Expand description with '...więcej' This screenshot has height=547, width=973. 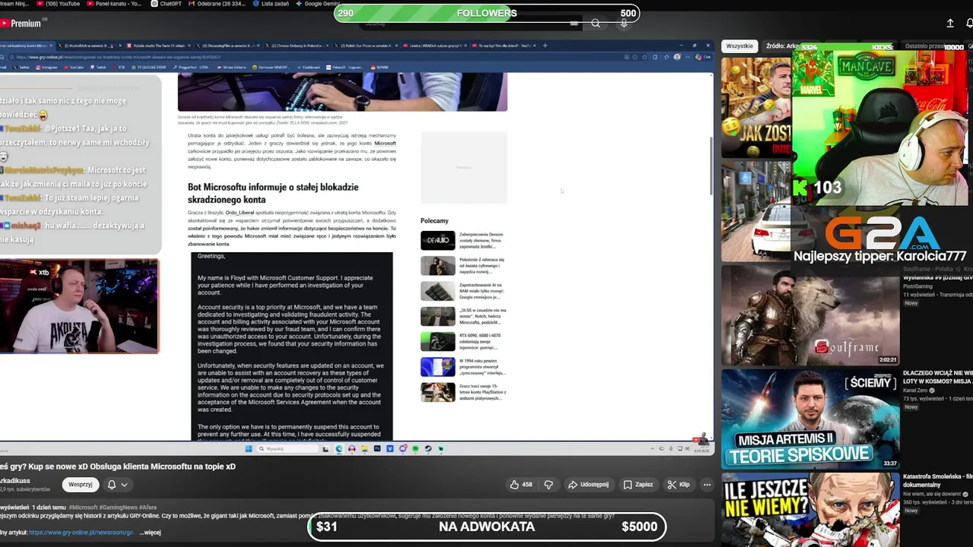[151, 533]
